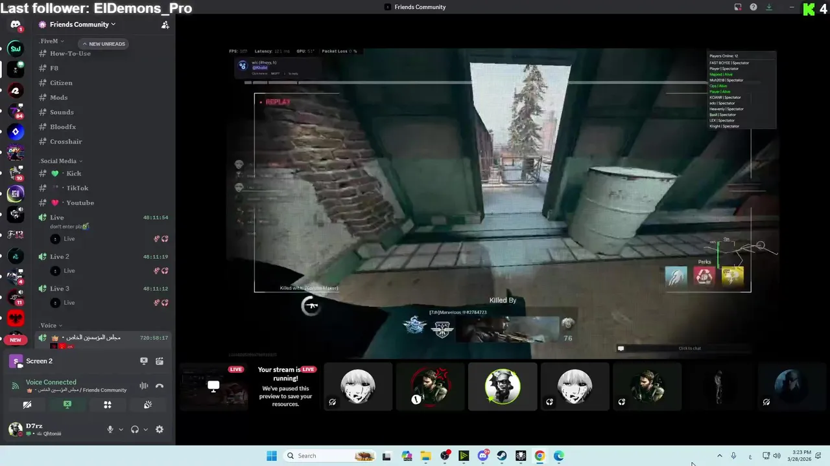Open Discord from the taskbar
The width and height of the screenshot is (830, 466).
pyautogui.click(x=483, y=456)
